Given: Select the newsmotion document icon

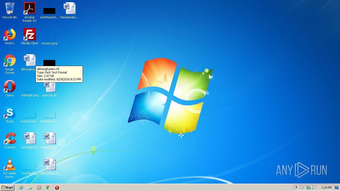Looking at the screenshot, I should click(x=49, y=141).
